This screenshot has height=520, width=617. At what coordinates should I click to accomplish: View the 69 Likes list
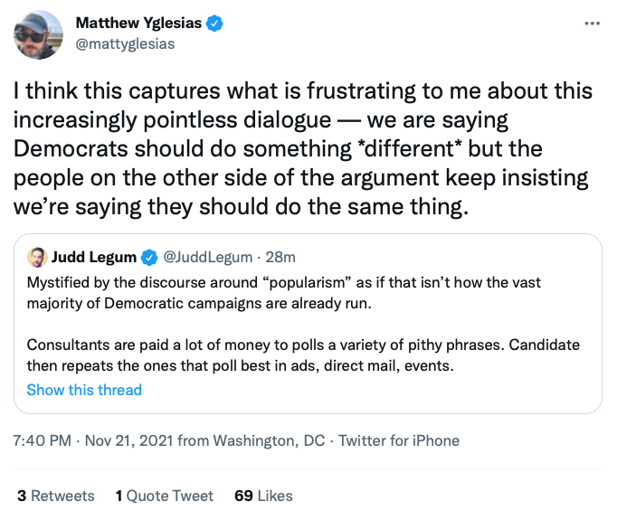(x=263, y=496)
